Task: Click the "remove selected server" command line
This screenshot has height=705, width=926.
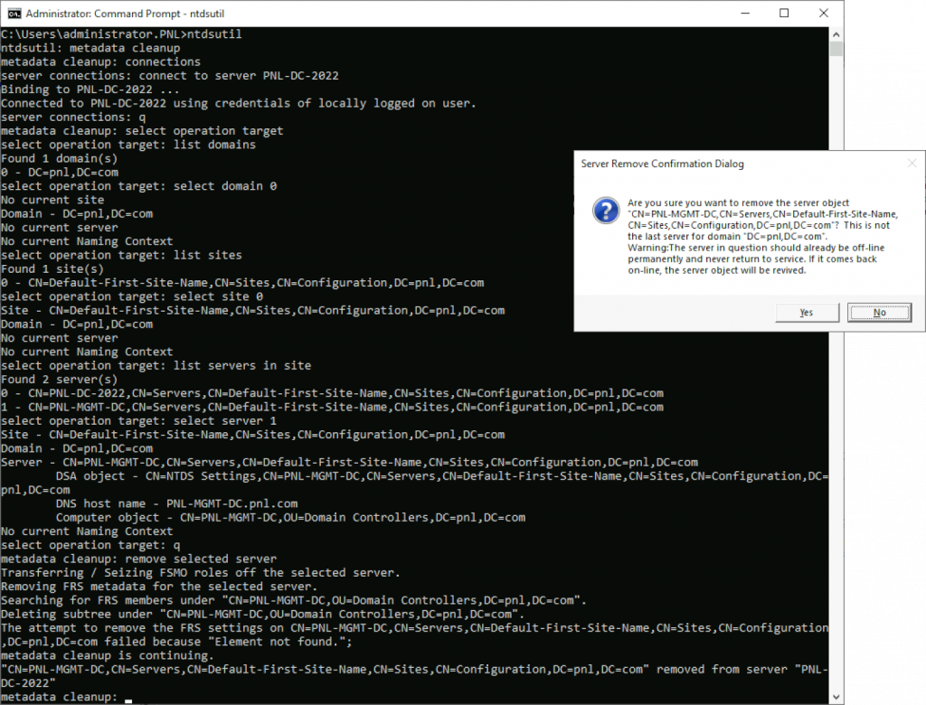Action: (x=138, y=559)
